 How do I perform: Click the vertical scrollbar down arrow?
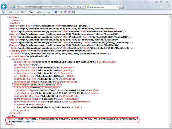170,127
